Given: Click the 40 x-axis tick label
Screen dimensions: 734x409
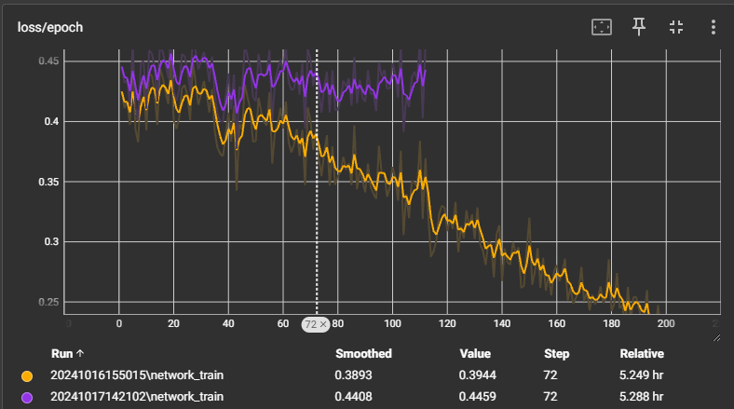Looking at the screenshot, I should (228, 324).
